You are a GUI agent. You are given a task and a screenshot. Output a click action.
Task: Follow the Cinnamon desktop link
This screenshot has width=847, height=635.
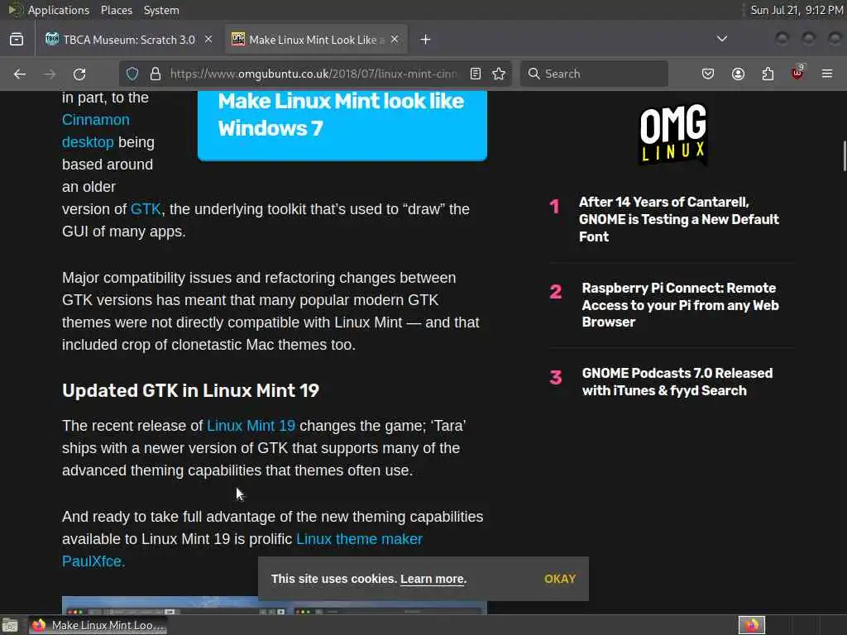[96, 131]
